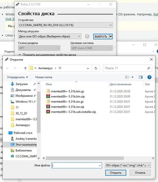Show advanced drive properties expander
Screen dimensions: 158x182
(20, 55)
